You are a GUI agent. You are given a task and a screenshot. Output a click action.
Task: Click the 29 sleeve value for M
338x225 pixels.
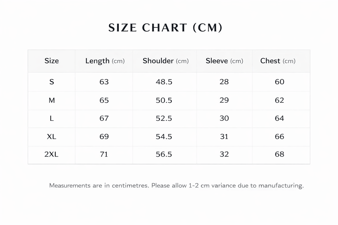(x=224, y=100)
